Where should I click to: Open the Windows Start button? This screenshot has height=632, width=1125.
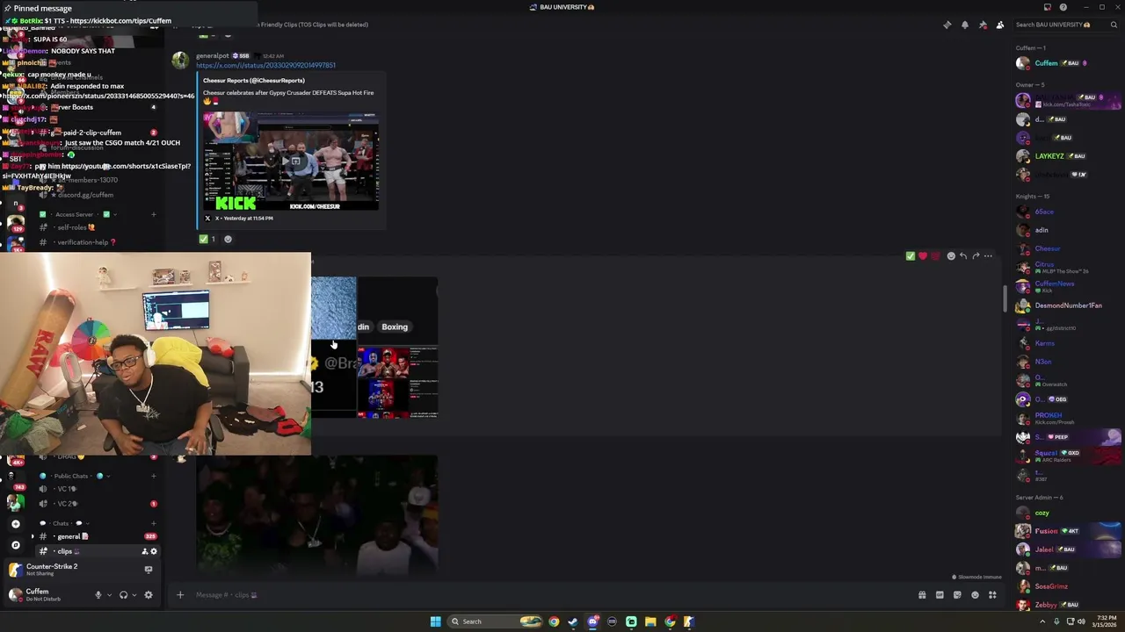click(435, 621)
